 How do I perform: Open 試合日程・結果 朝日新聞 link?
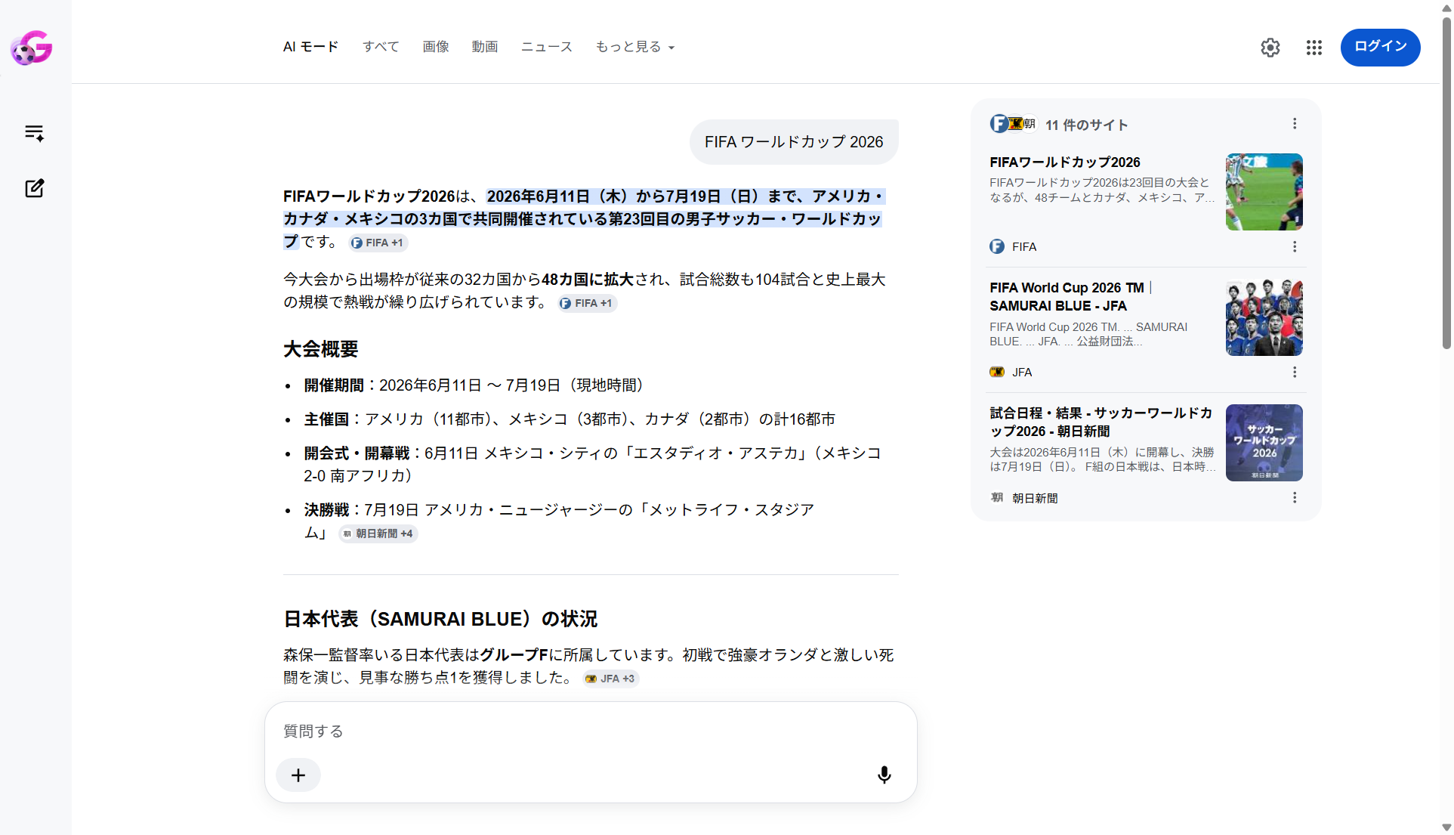coord(1101,422)
